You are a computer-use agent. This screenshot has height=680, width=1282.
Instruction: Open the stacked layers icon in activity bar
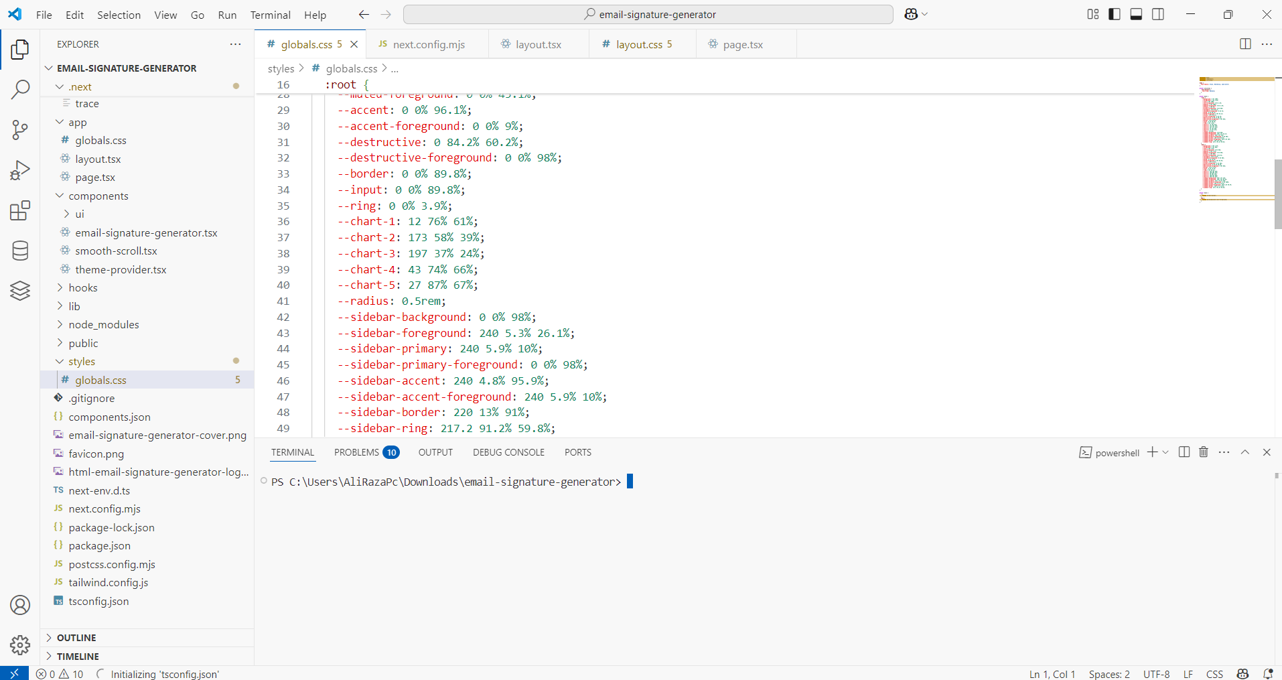20,291
